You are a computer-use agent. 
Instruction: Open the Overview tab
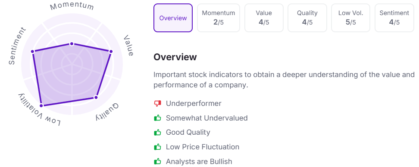tap(173, 18)
